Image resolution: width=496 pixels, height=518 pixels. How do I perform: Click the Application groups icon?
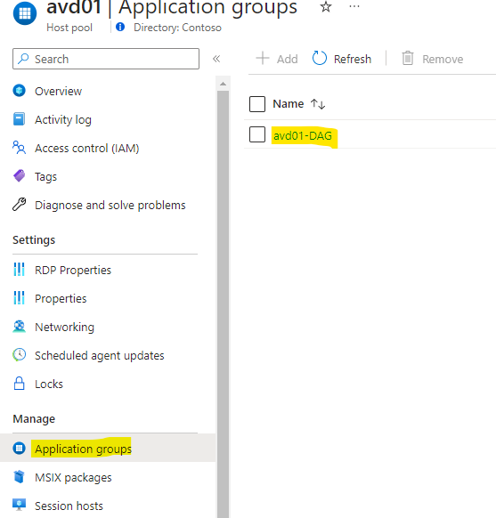[20, 449]
